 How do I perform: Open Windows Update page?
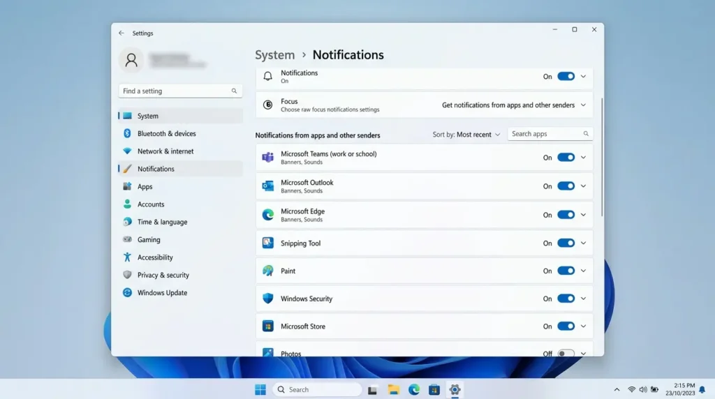pos(181,292)
